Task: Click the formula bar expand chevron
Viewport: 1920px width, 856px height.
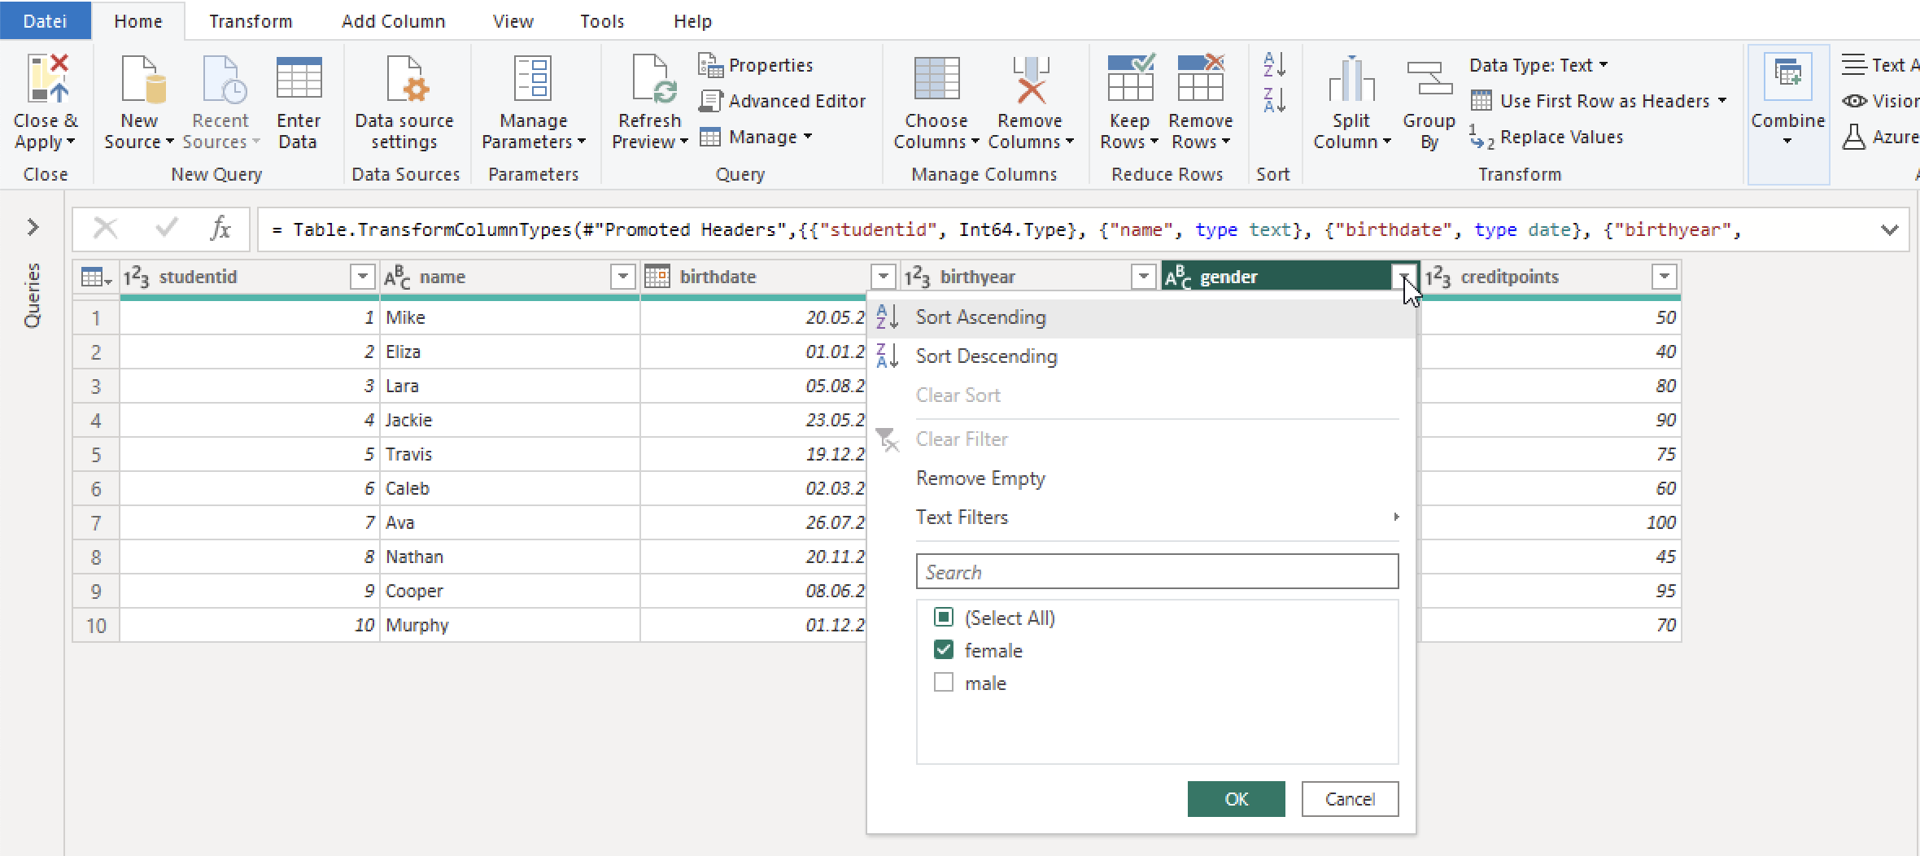Action: (1889, 229)
